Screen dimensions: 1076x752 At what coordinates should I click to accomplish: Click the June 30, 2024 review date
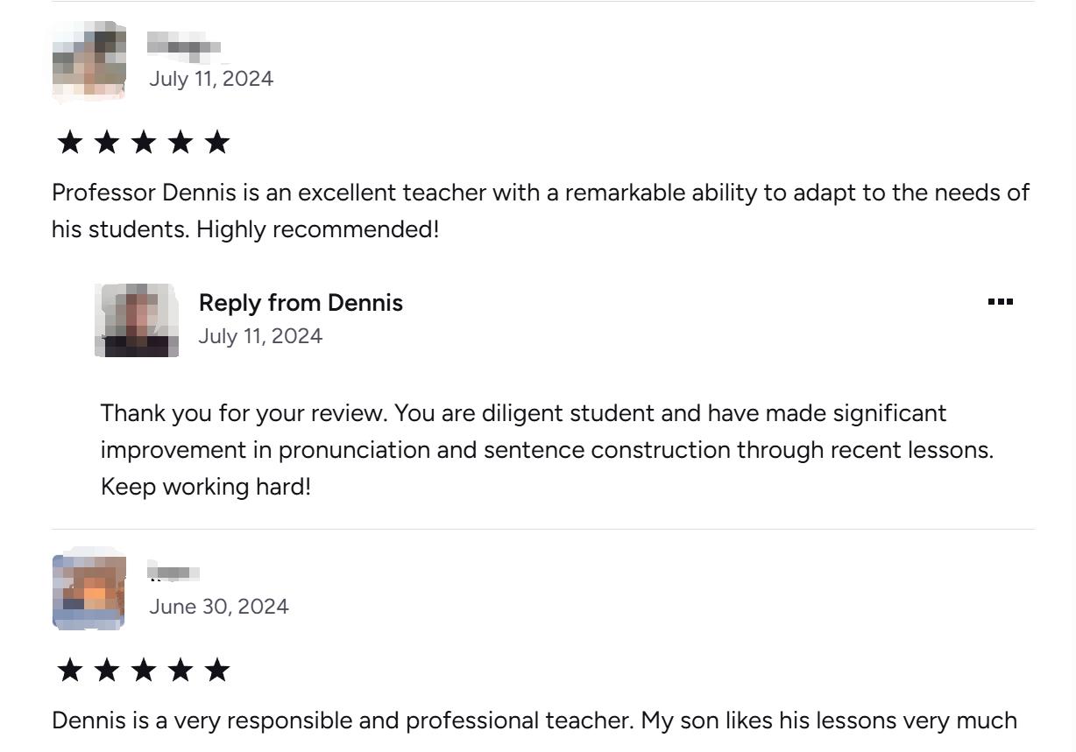[219, 607]
